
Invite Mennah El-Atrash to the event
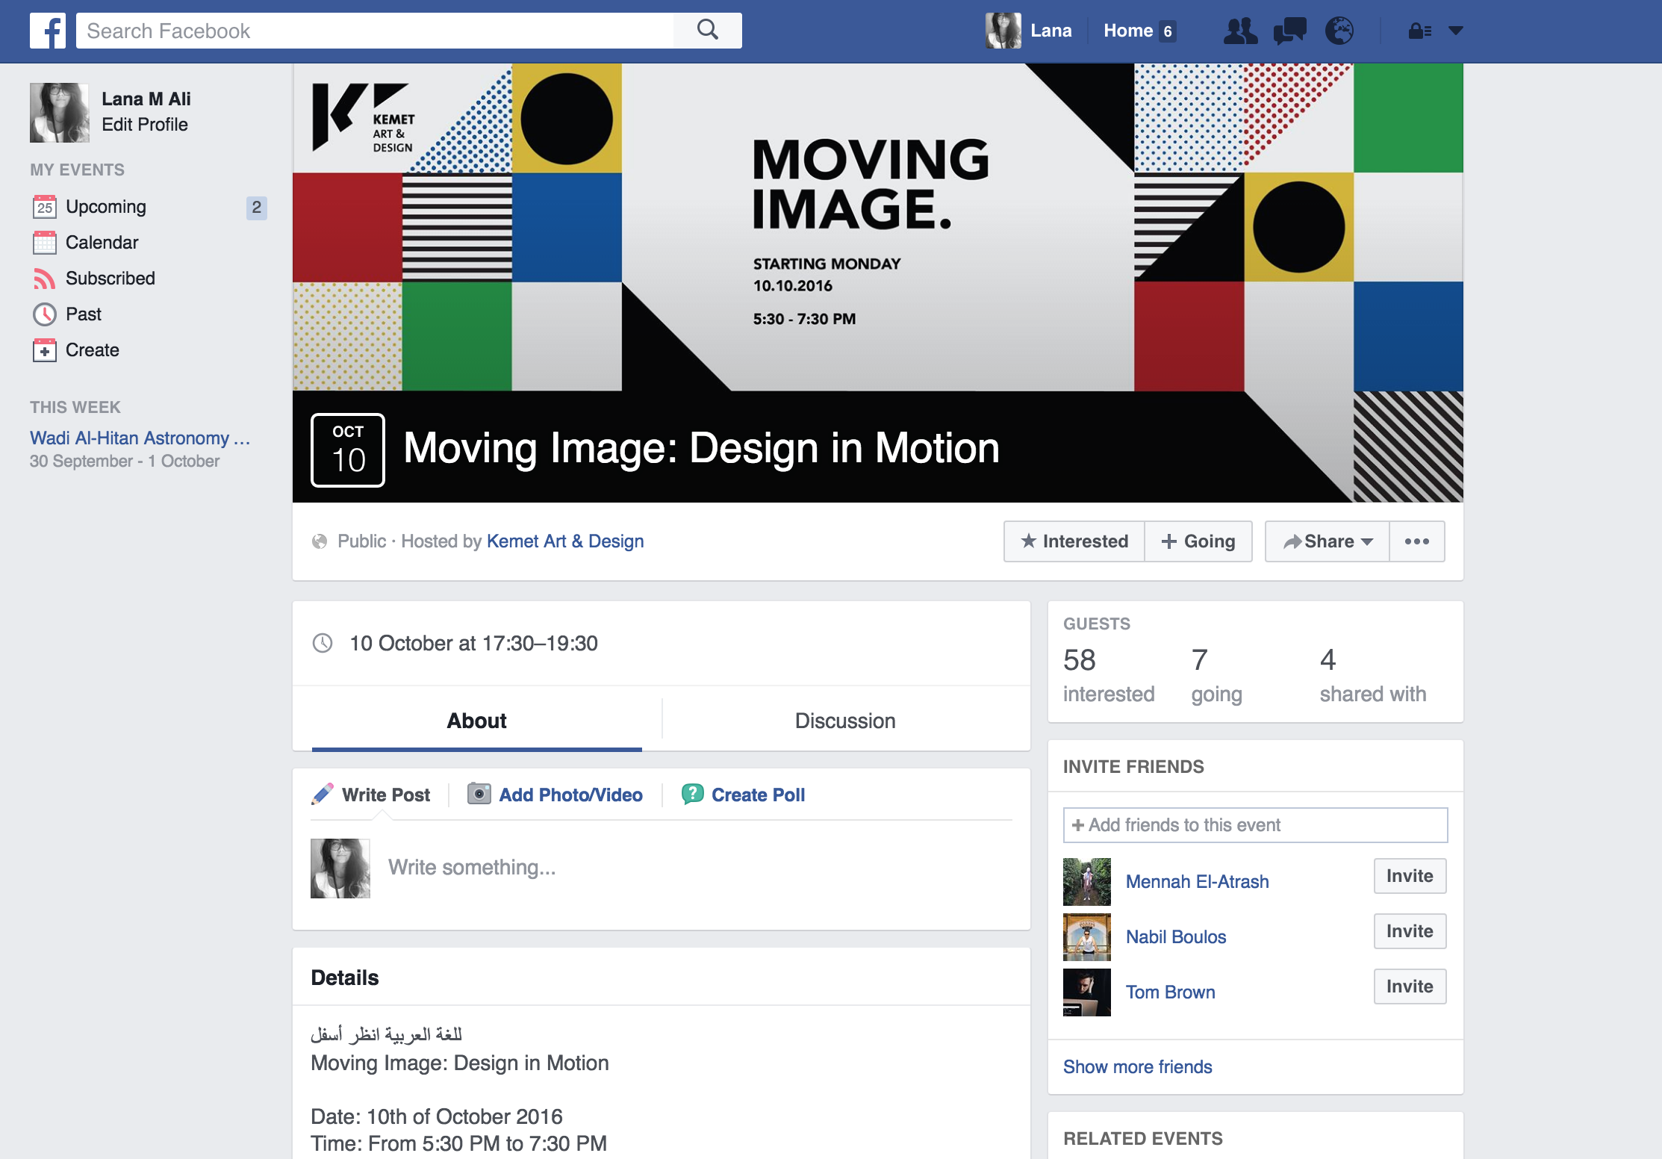coord(1410,876)
